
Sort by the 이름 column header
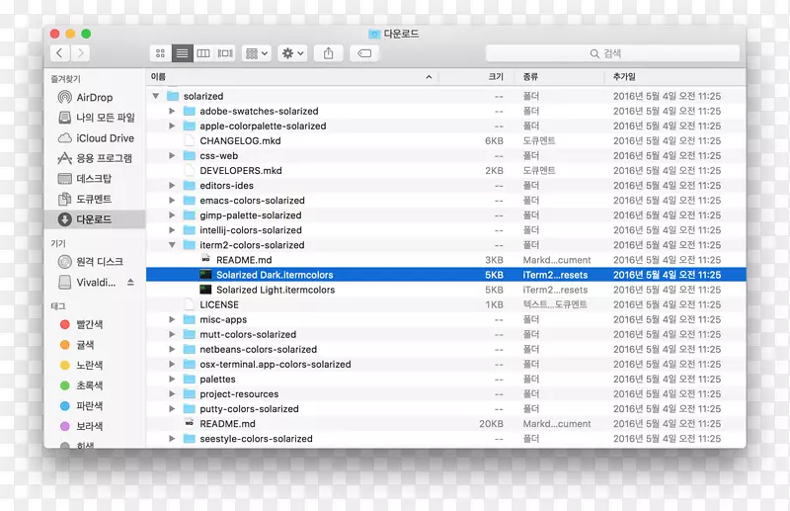pyautogui.click(x=292, y=77)
